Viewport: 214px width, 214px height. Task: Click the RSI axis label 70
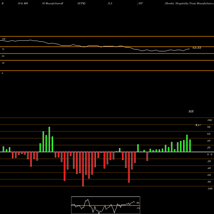click(x=3, y=49)
